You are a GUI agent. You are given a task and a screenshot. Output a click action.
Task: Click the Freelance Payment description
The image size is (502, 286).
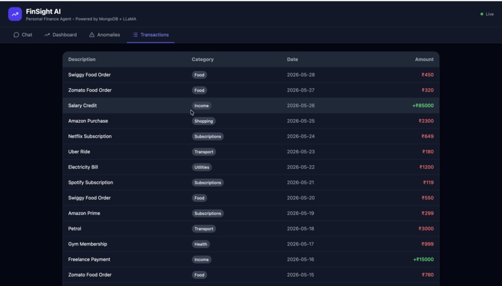89,259
